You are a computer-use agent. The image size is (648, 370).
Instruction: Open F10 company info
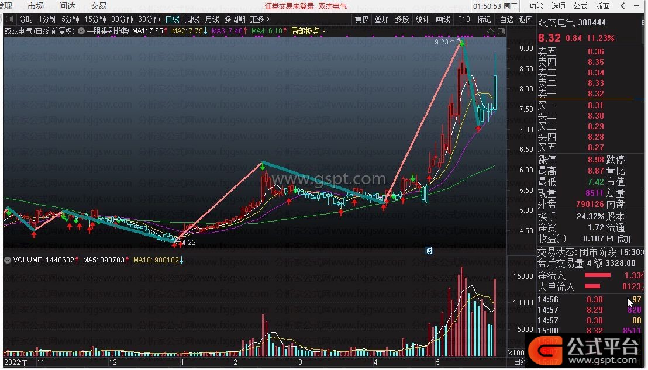(x=464, y=19)
